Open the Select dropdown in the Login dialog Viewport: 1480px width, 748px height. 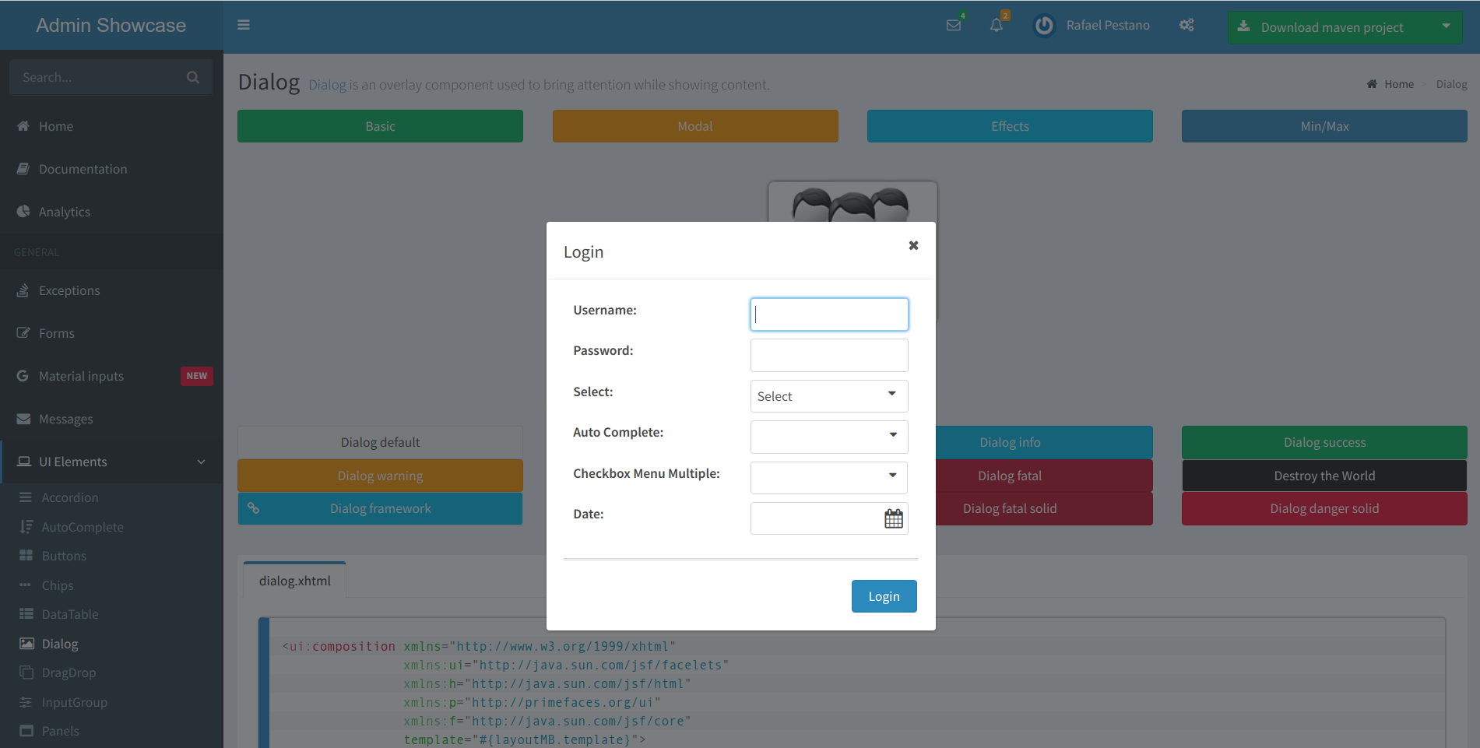click(x=828, y=395)
